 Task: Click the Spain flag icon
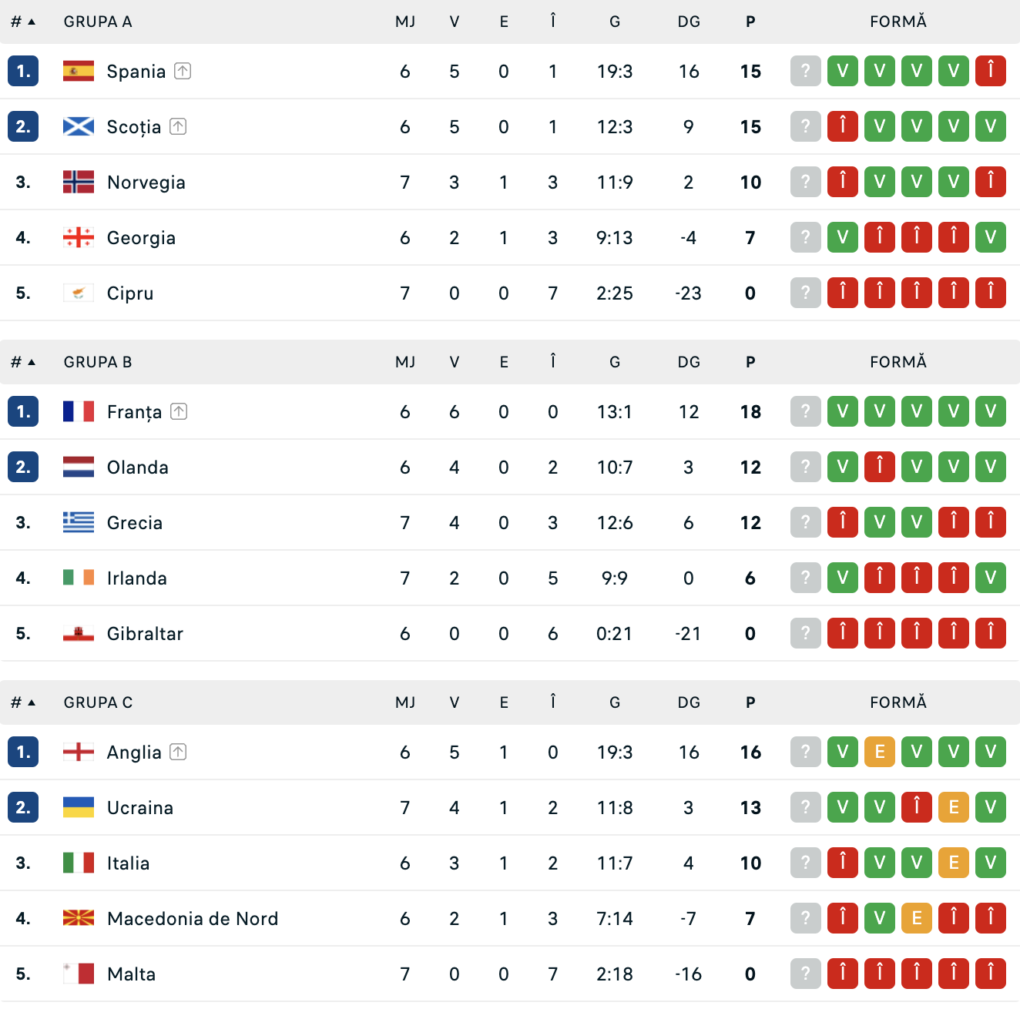[79, 71]
